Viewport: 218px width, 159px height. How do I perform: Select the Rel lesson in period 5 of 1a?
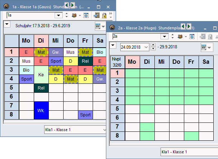[41, 88]
